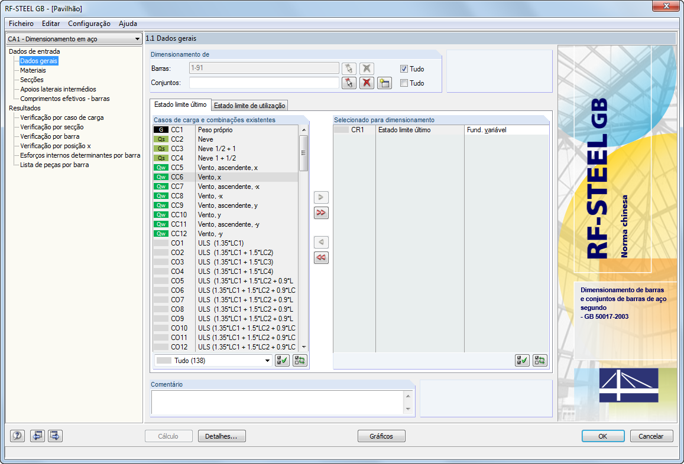Click into the Comentário text box
This screenshot has width=684, height=464.
pyautogui.click(x=278, y=402)
